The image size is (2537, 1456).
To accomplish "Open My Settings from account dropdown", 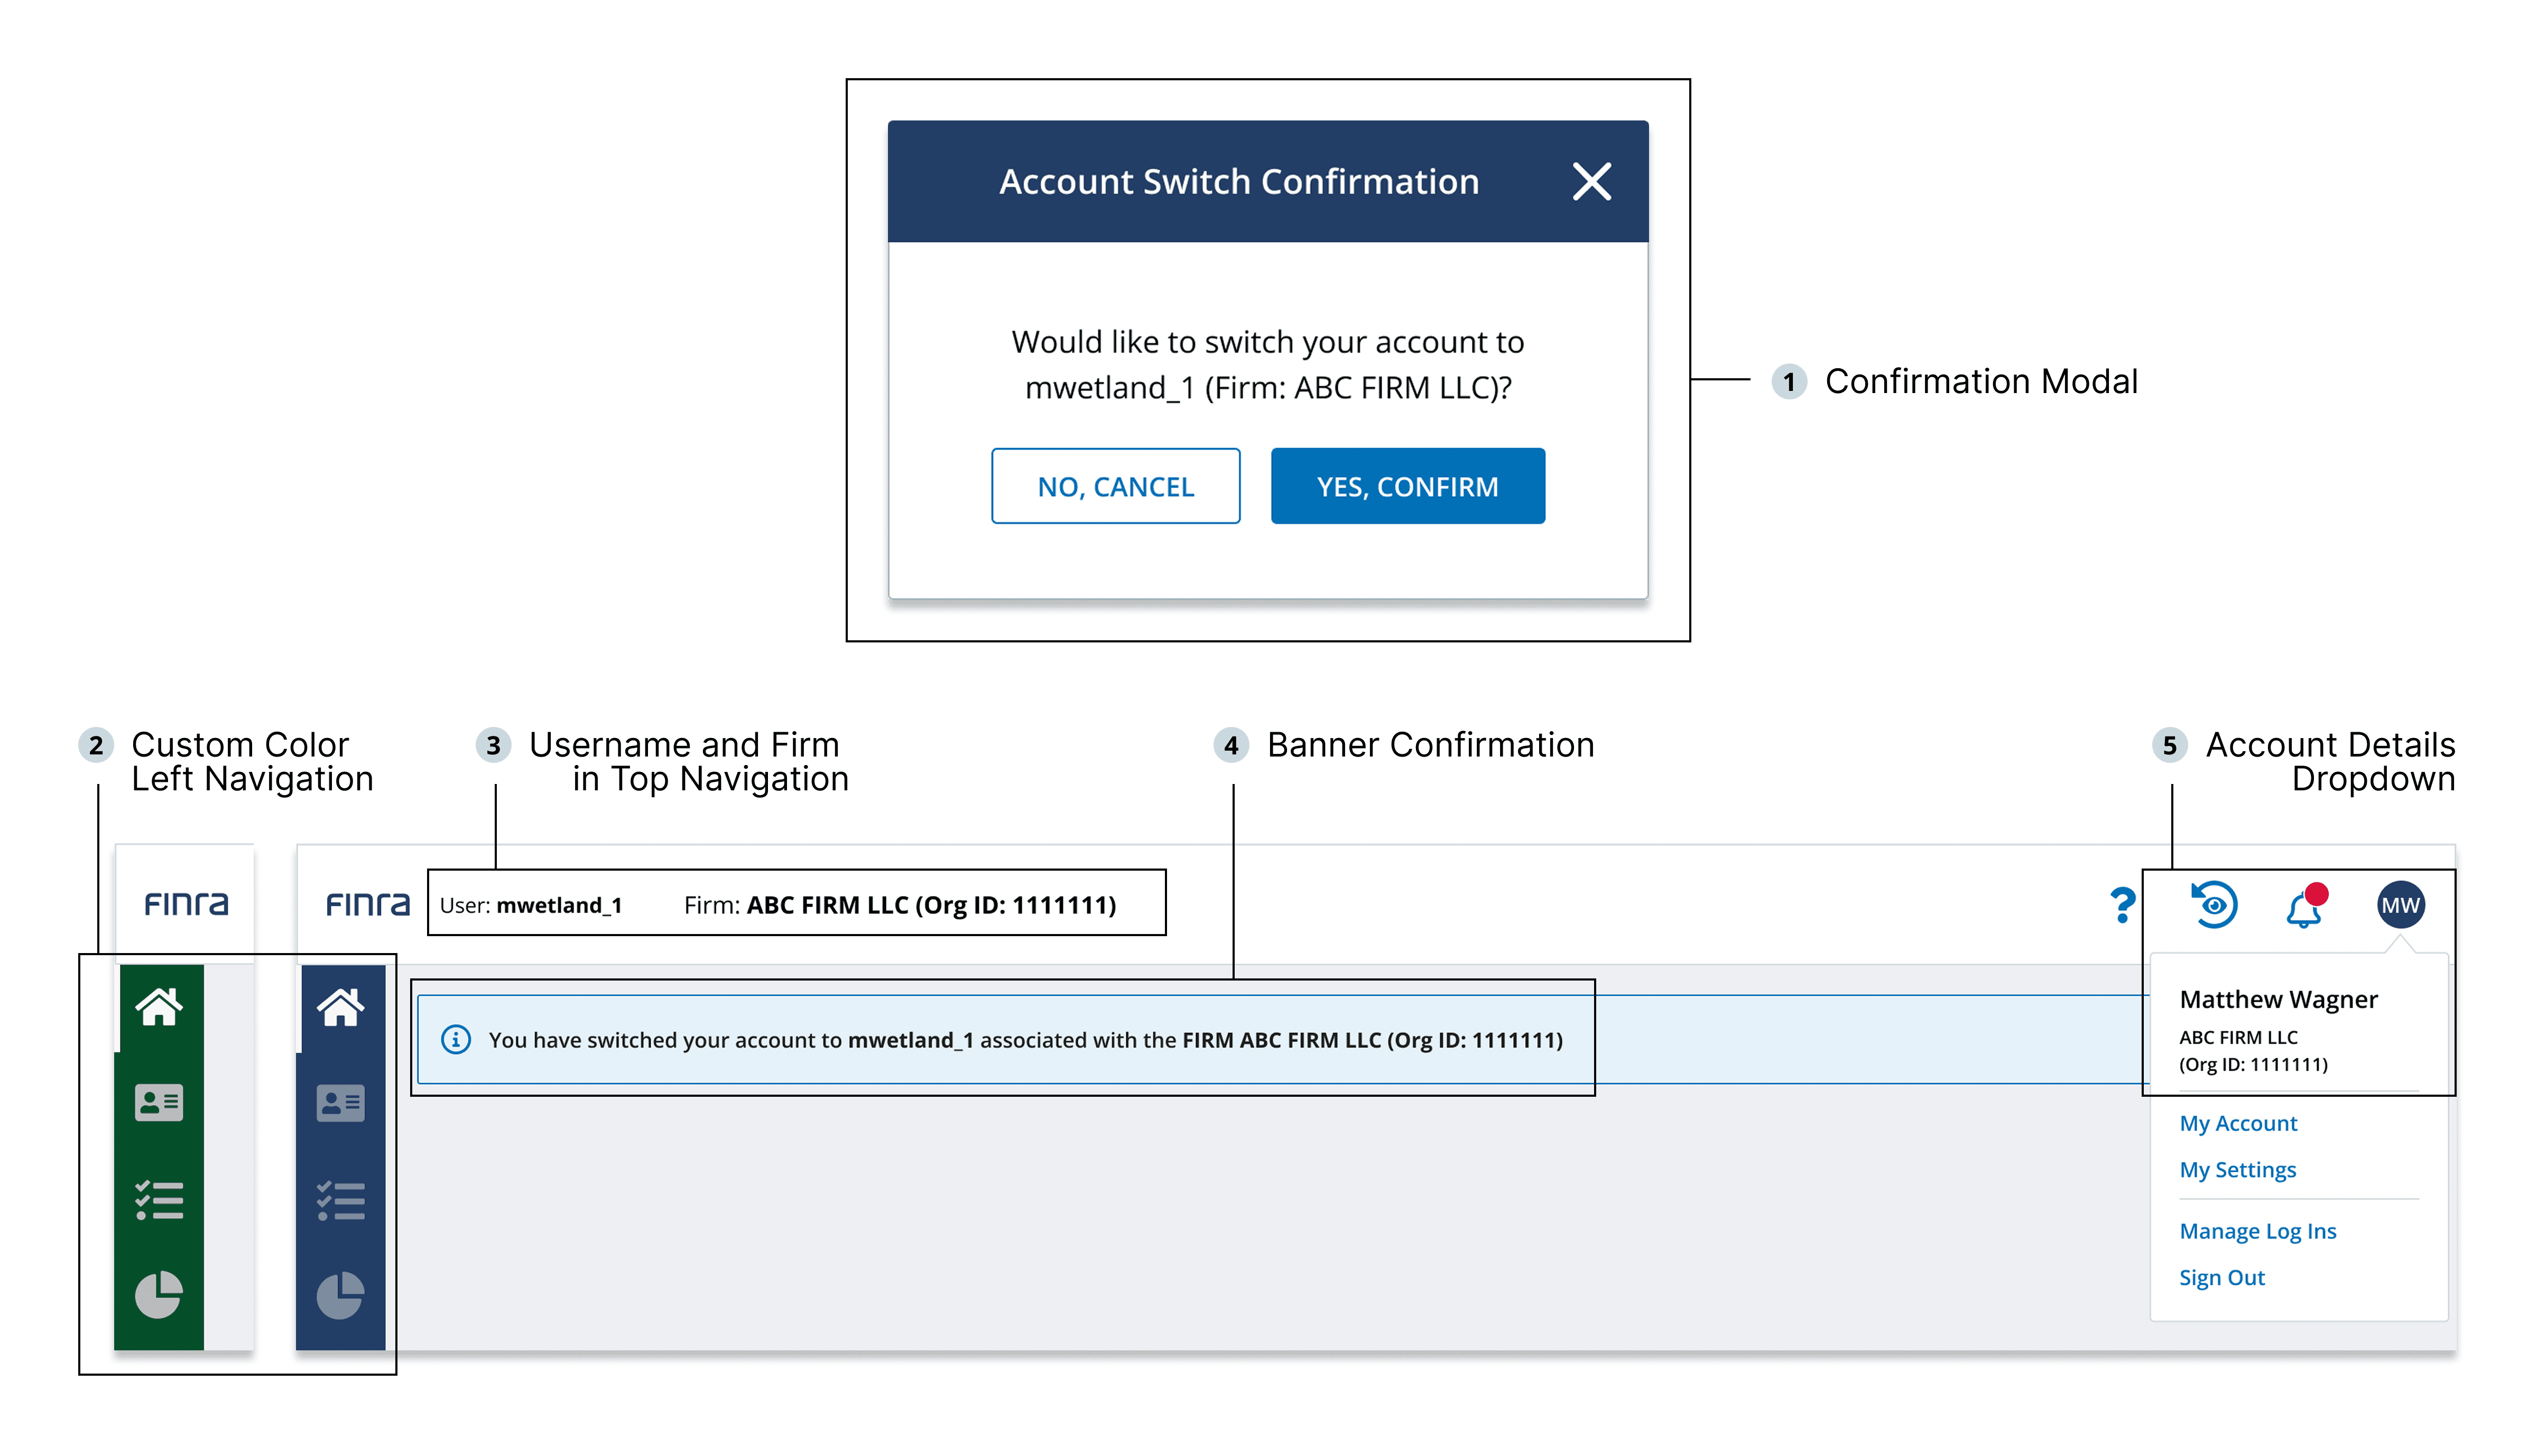I will point(2237,1170).
